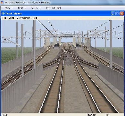Viewport: 125px width, 116px height.
Task: Click the Ready status bar text
Action: 5,115
